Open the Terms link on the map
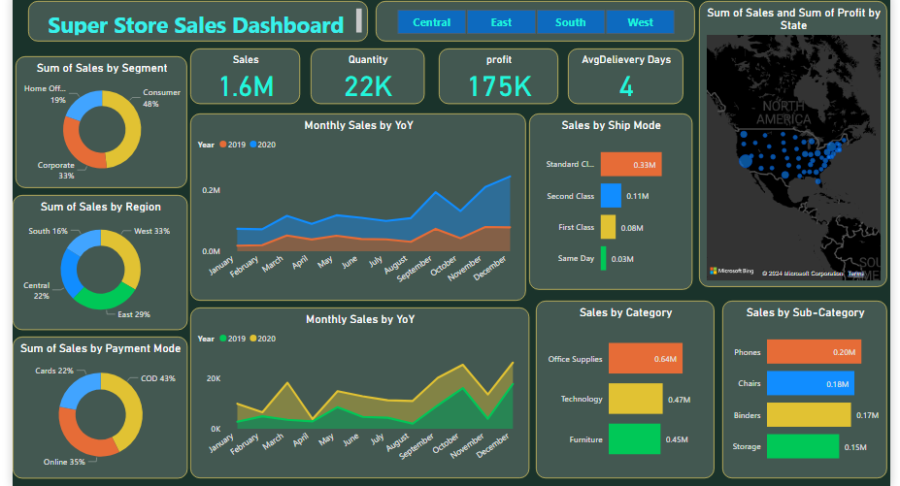The image size is (900, 486). pos(855,274)
